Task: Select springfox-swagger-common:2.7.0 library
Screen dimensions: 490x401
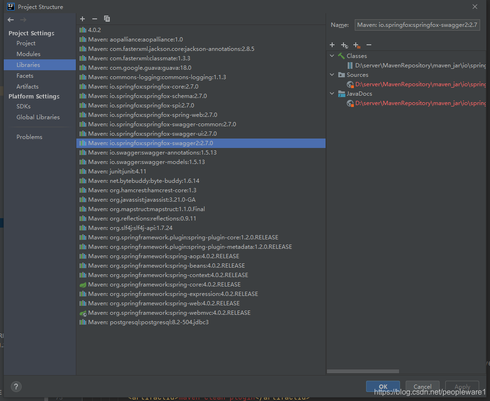Action: point(201,124)
